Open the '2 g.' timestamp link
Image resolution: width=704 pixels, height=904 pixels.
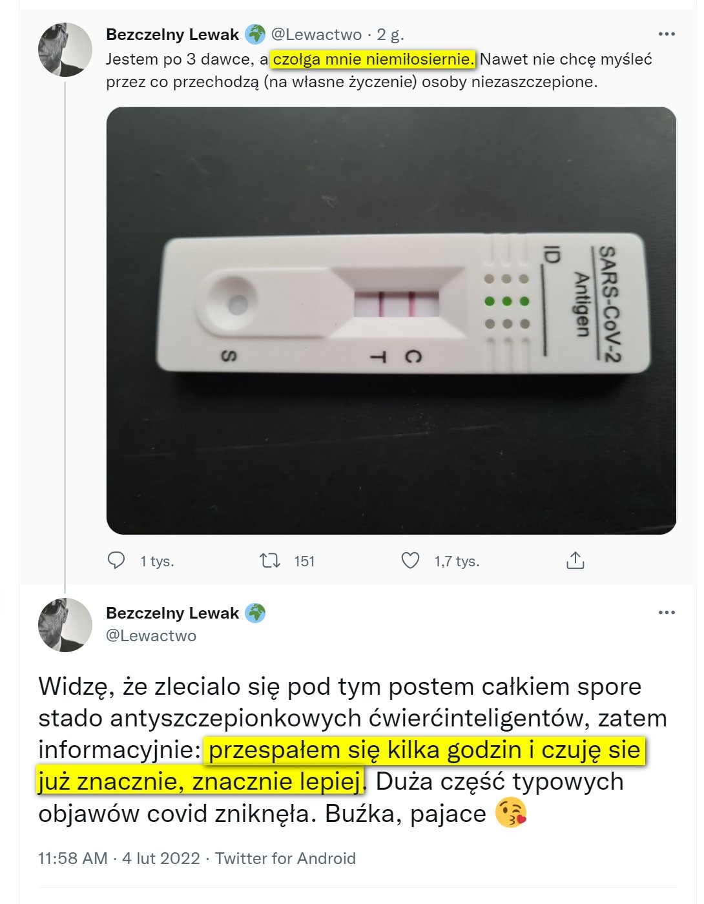coord(390,34)
